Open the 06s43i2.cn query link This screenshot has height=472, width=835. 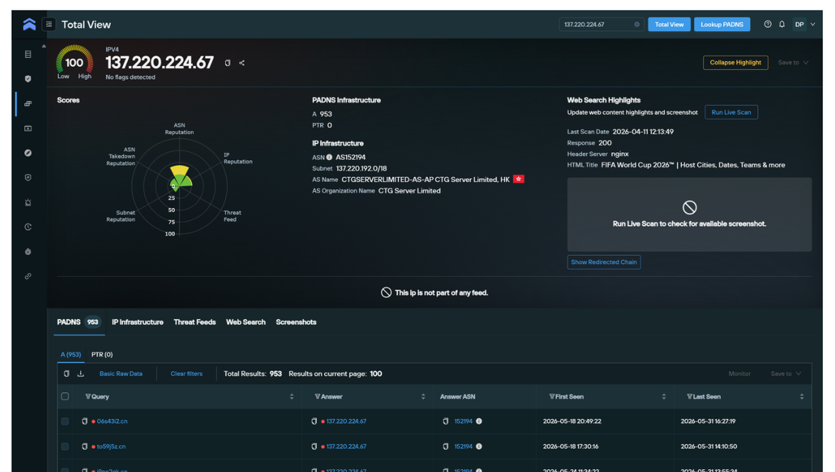tap(112, 421)
